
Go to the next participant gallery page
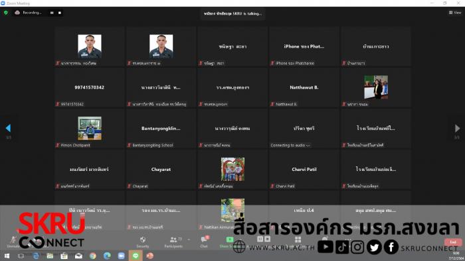(457, 128)
